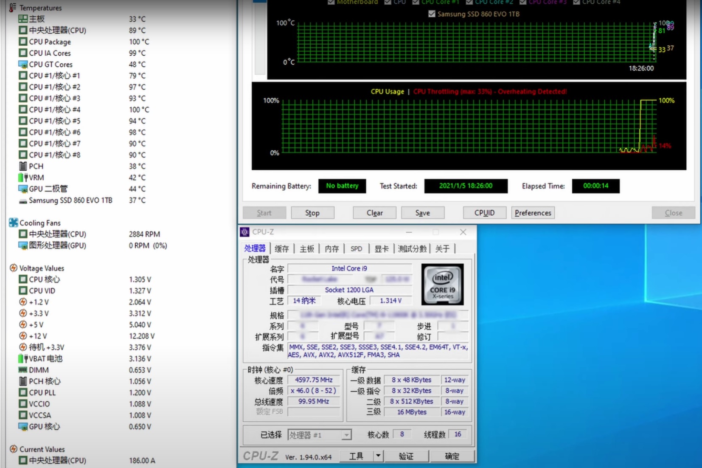The width and height of the screenshot is (702, 468).
Task: Switch to the SPD tab in CPU-Z
Action: (357, 249)
